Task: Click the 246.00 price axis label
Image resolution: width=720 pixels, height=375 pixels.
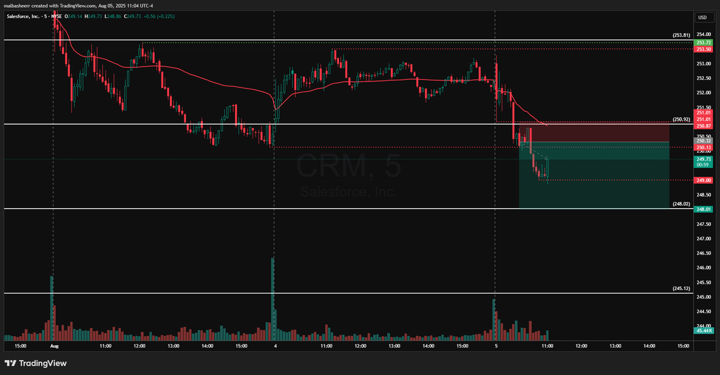Action: (x=703, y=268)
